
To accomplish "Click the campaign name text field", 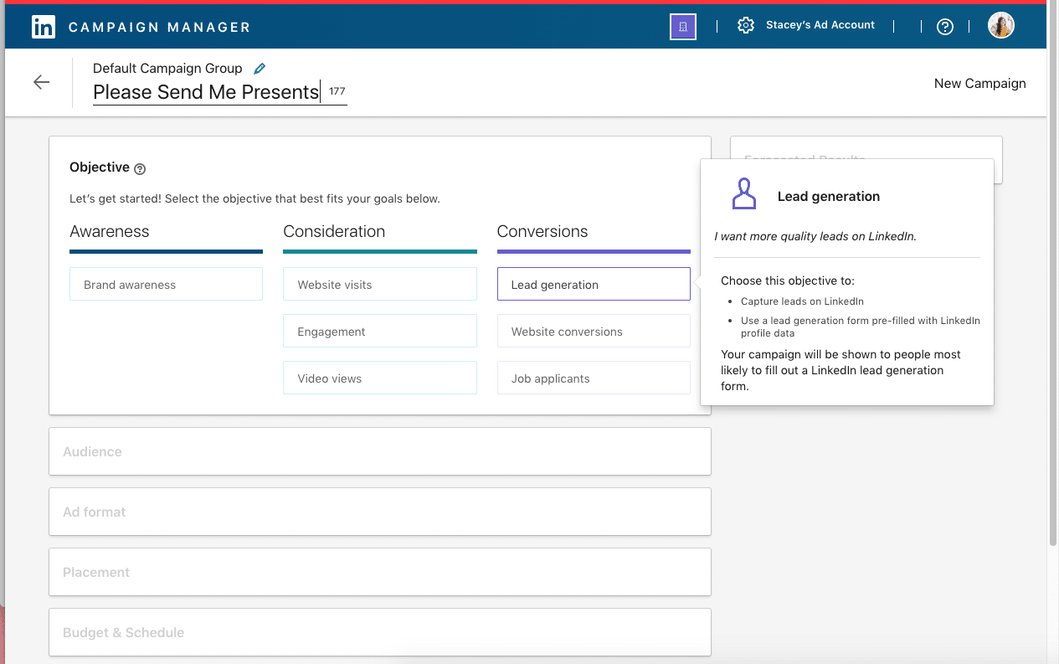I will (x=206, y=92).
